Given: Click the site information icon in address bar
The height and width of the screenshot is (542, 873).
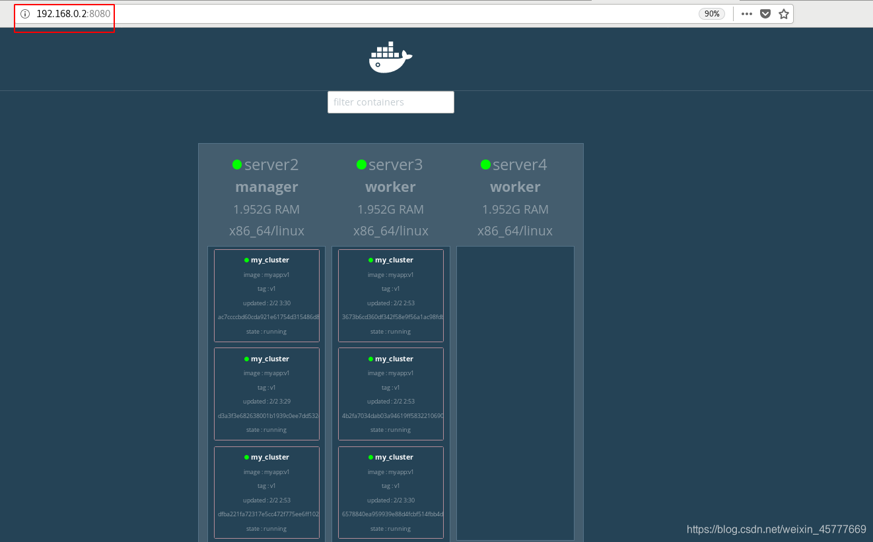Looking at the screenshot, I should [x=25, y=14].
